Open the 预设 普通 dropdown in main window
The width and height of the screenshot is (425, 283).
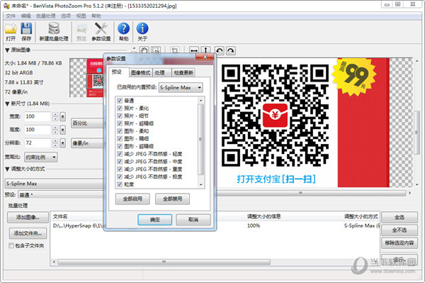point(61,195)
